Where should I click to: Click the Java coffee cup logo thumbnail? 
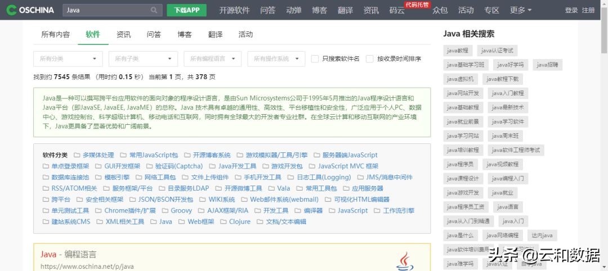(404, 261)
